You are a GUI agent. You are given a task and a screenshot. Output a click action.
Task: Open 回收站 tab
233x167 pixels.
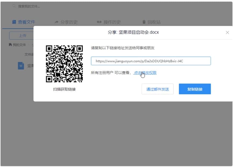click(x=151, y=22)
